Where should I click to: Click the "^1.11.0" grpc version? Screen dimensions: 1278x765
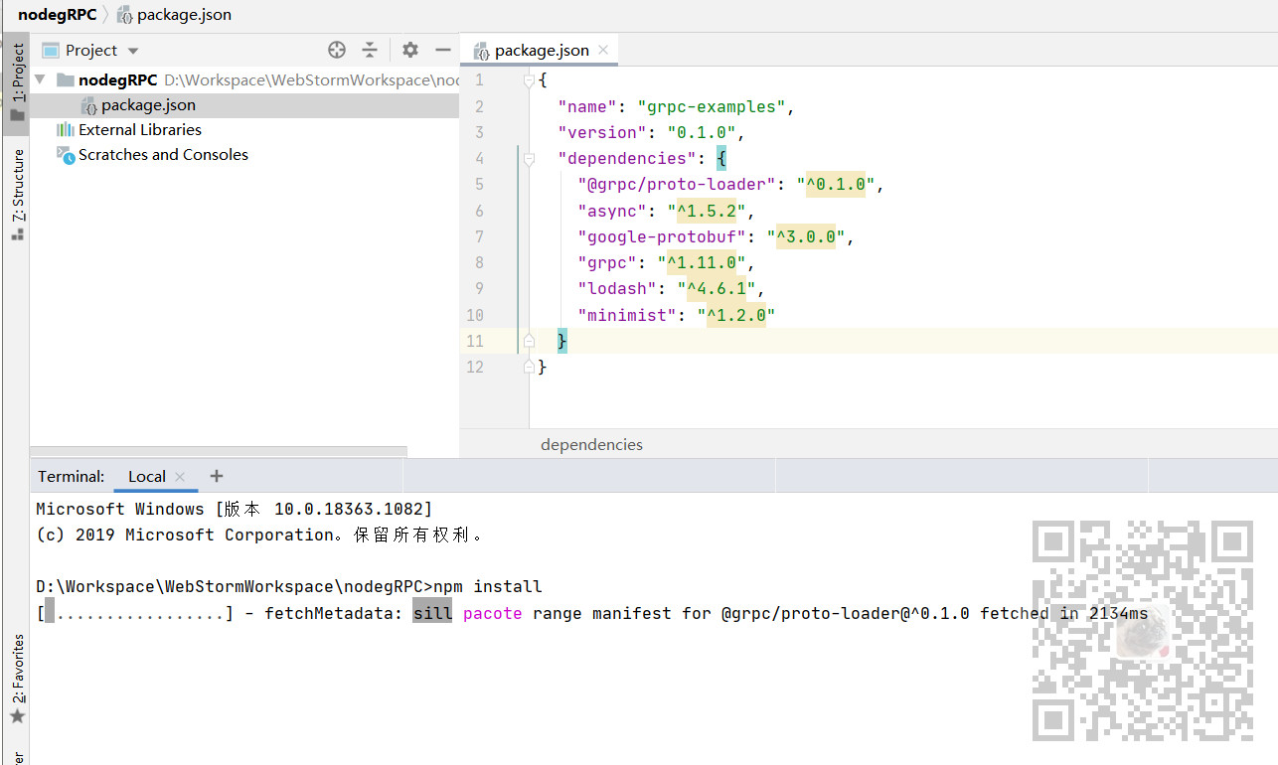coord(701,262)
